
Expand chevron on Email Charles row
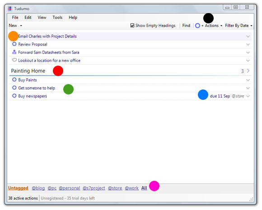(x=248, y=36)
